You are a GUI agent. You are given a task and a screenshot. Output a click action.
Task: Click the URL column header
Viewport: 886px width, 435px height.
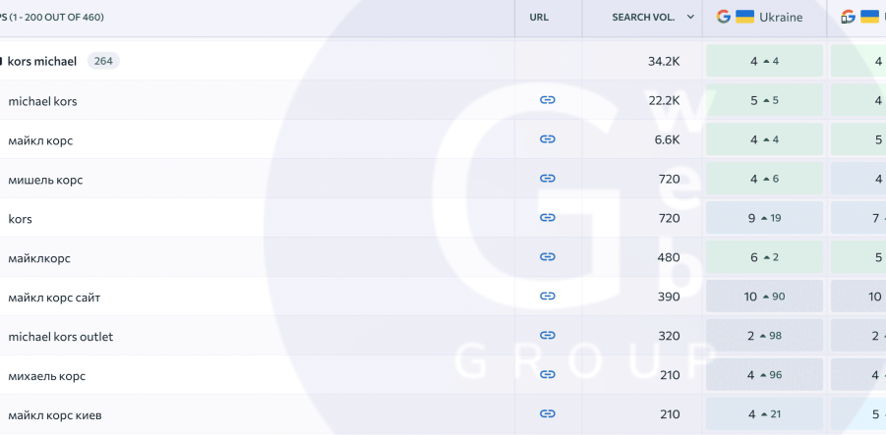(x=539, y=18)
